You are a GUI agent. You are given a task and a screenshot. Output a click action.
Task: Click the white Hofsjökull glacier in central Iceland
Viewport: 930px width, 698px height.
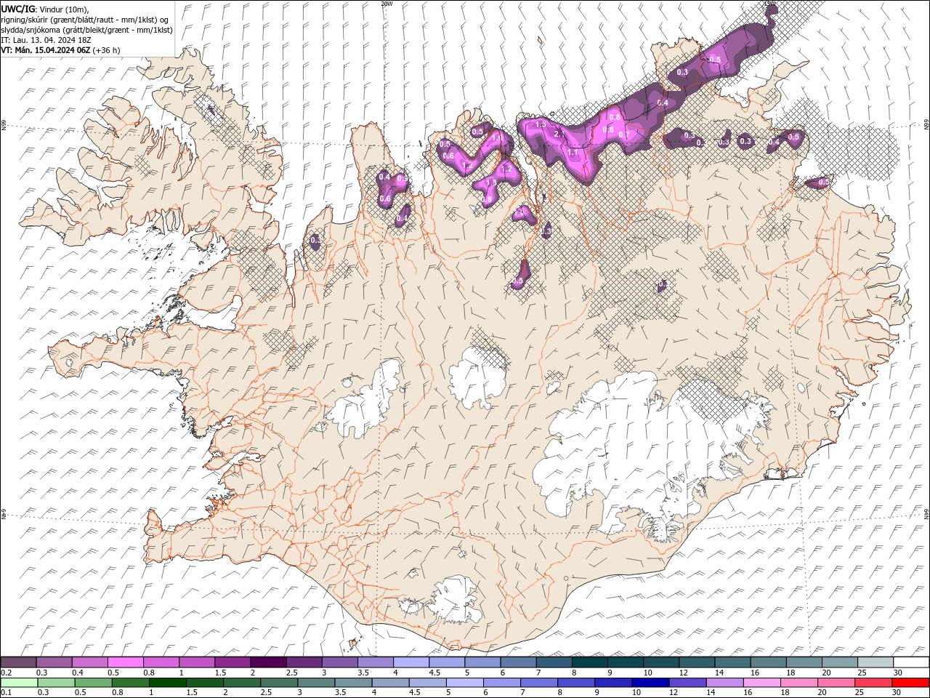coord(477,377)
